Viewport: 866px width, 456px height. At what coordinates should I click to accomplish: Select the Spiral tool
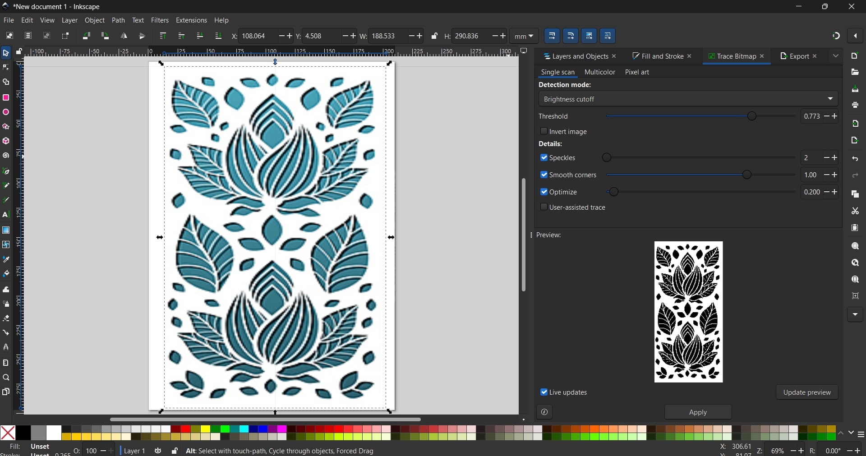[6, 156]
